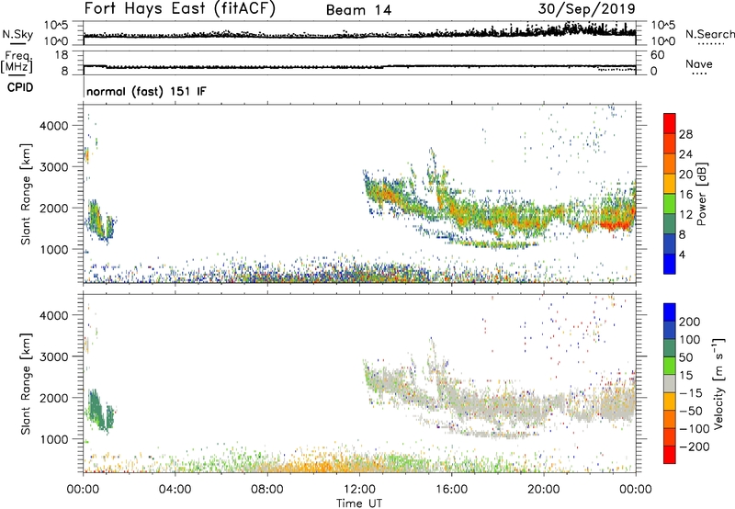Click the '20:00' time tick label
This screenshot has width=735, height=509.
tap(544, 490)
